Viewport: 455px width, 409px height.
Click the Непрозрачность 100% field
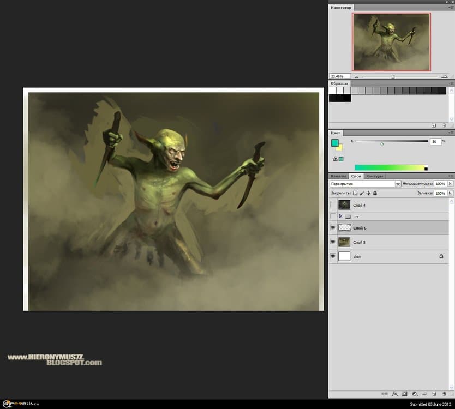[x=440, y=184]
